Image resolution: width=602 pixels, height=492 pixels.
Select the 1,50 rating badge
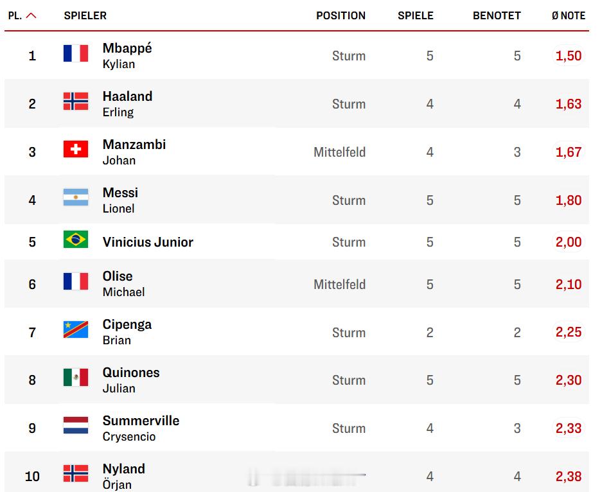pyautogui.click(x=568, y=56)
